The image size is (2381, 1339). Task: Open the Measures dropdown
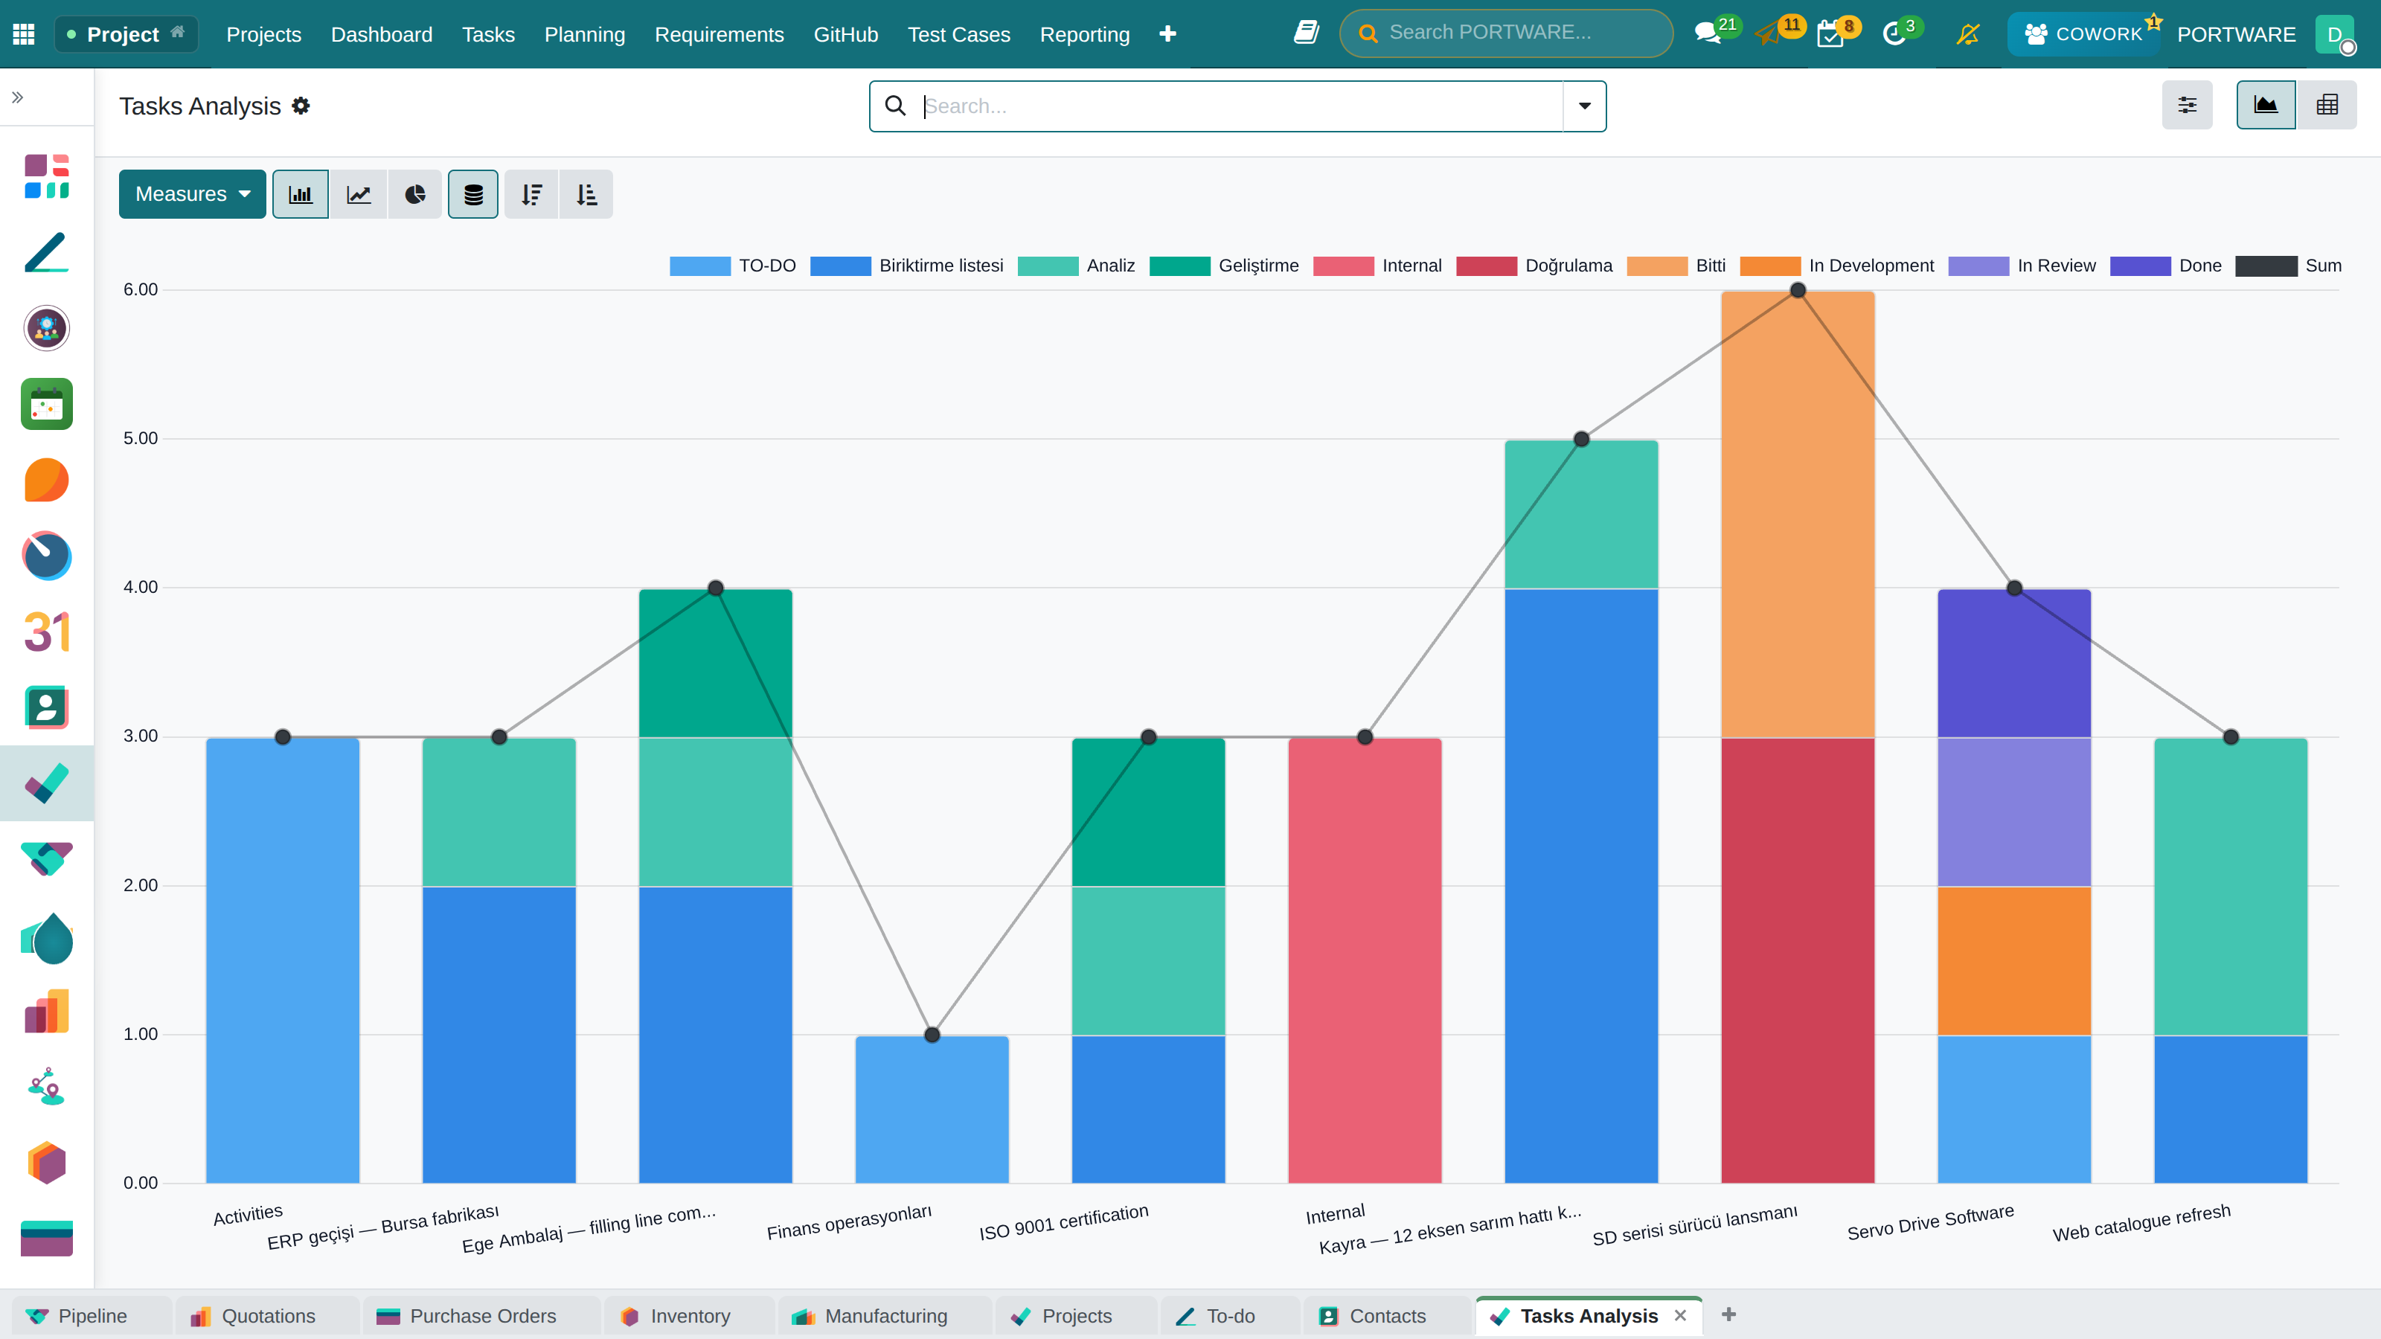192,194
